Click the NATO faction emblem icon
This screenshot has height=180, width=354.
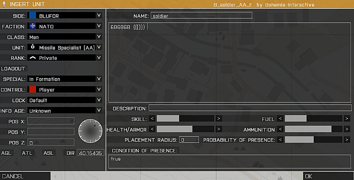pyautogui.click(x=33, y=26)
